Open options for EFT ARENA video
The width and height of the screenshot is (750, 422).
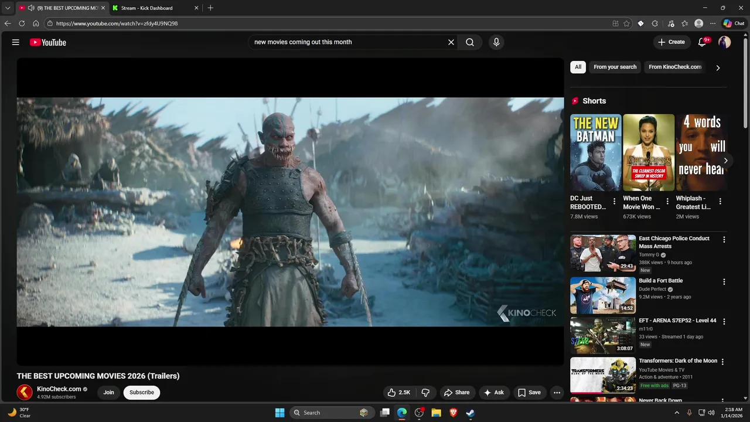pyautogui.click(x=724, y=322)
